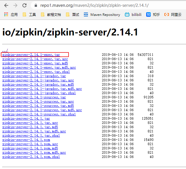The image size is (186, 169).
Task: Open the 阿里云 bookmark
Action: [x=173, y=14]
